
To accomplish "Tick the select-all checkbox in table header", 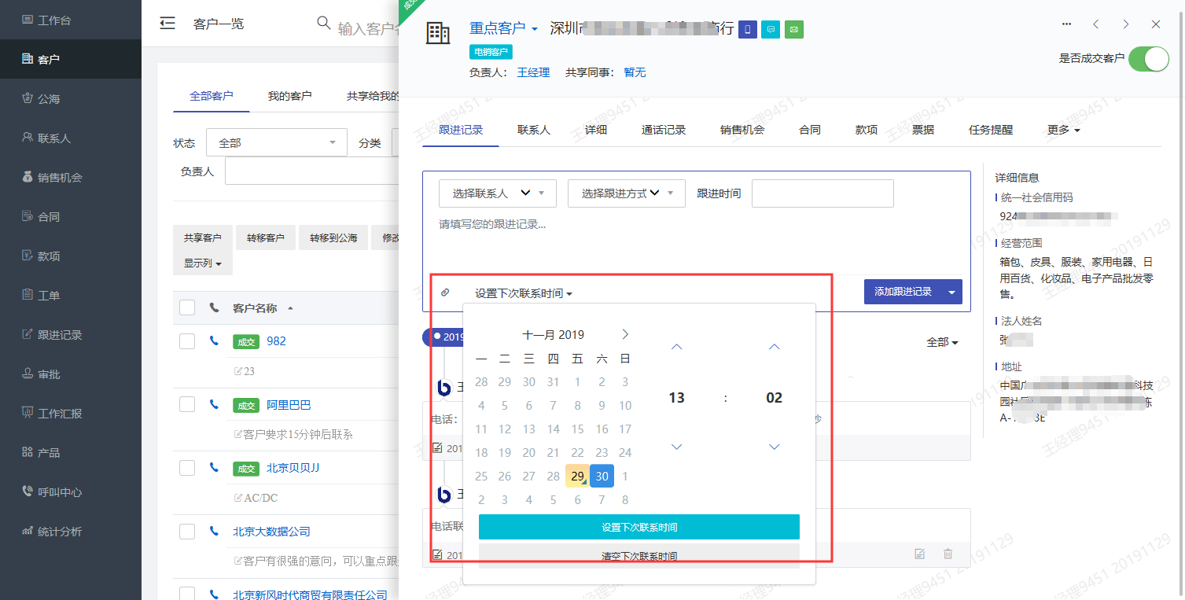I will (187, 307).
